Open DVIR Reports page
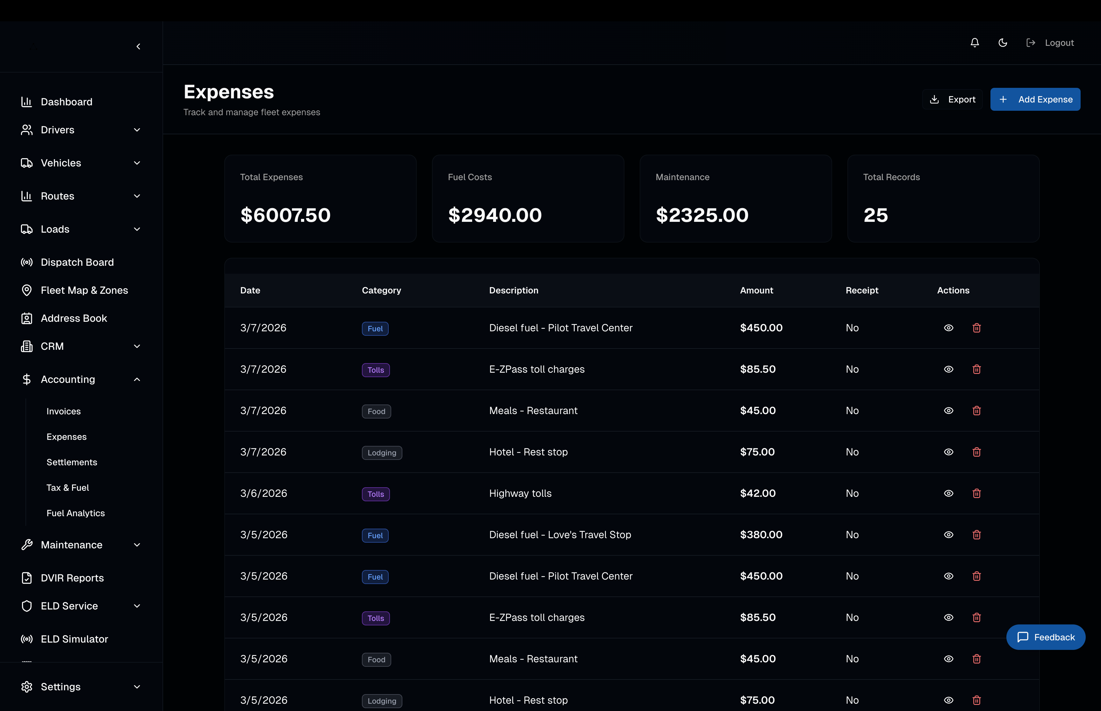This screenshot has width=1101, height=711. [x=72, y=578]
